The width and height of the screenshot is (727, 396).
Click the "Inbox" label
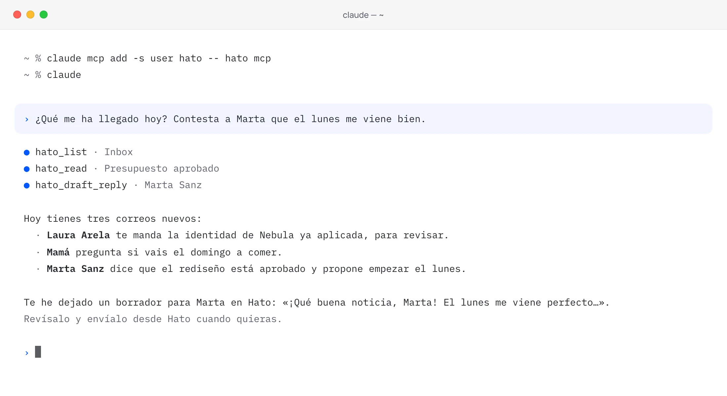[x=119, y=152]
